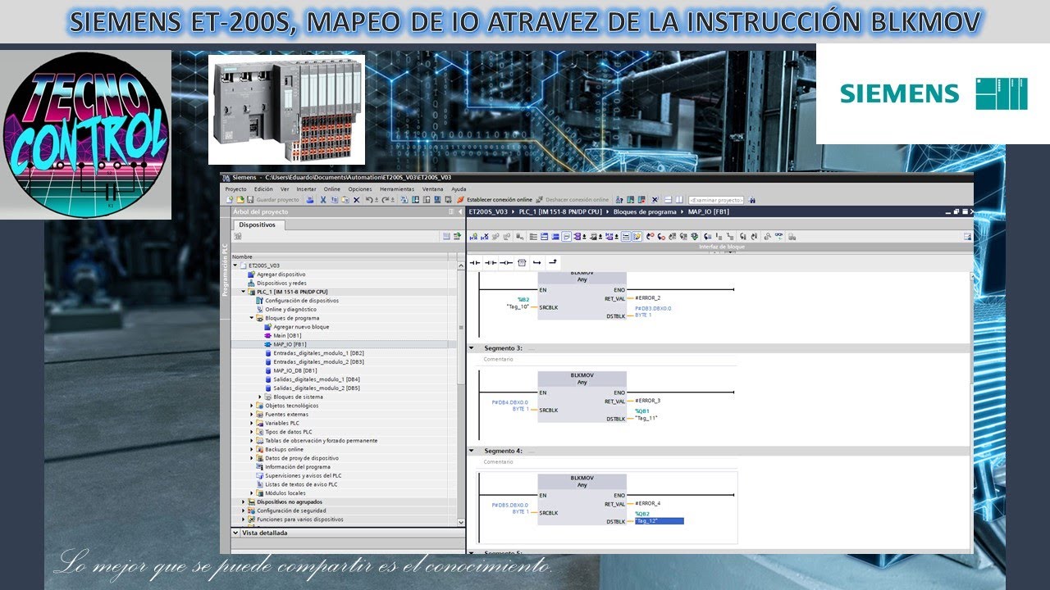1050x590 pixels.
Task: Collapse the ET200S_V03 project node
Action: coord(236,265)
